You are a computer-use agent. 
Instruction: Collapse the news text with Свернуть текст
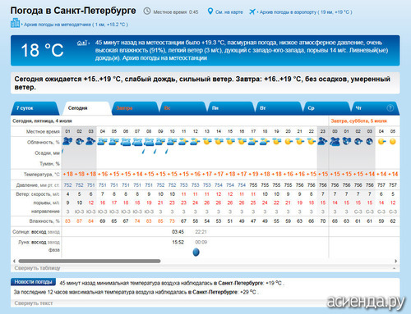click(34, 303)
